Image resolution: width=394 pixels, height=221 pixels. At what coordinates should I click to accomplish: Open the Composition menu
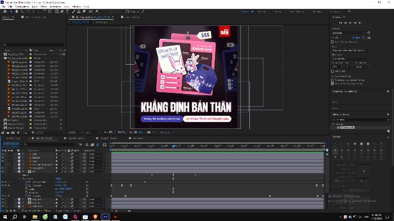tap(22, 7)
